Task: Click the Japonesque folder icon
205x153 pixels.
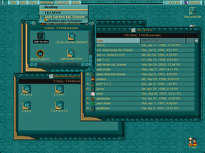Action: pos(93,99)
